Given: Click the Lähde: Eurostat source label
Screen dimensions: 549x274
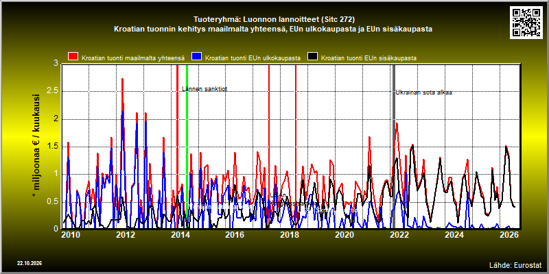Looking at the screenshot, I should point(515,264).
